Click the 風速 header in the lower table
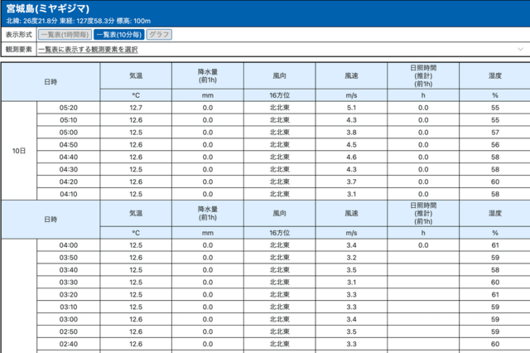Screen dimensions: 530x353 pos(351,213)
